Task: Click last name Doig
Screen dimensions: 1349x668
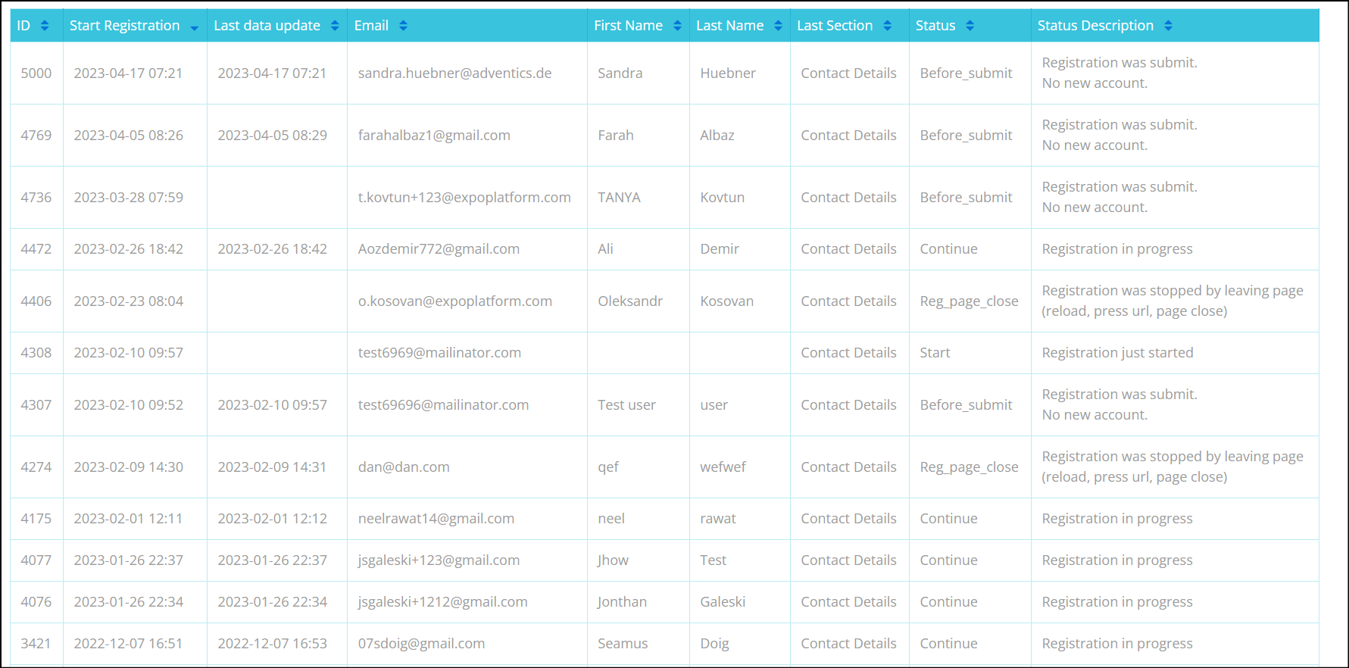Action: pos(714,644)
